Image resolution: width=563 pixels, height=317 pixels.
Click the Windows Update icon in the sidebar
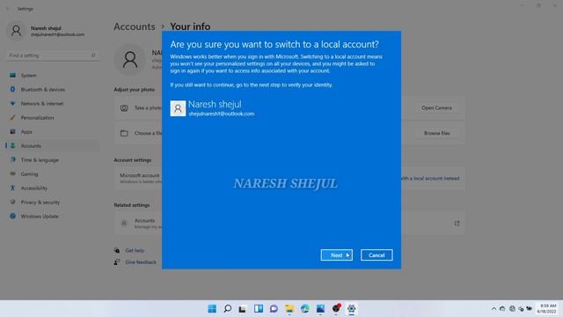[13, 216]
